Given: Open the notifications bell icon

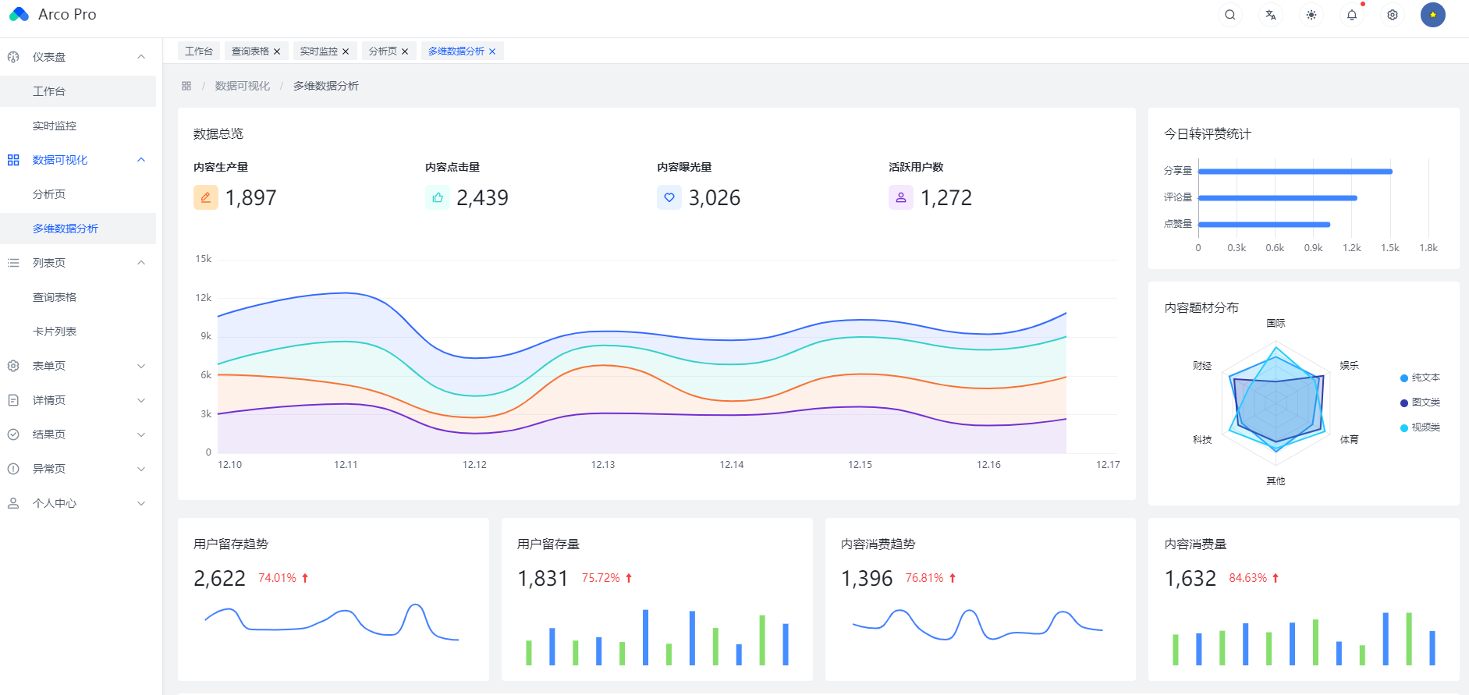Looking at the screenshot, I should click(x=1352, y=15).
